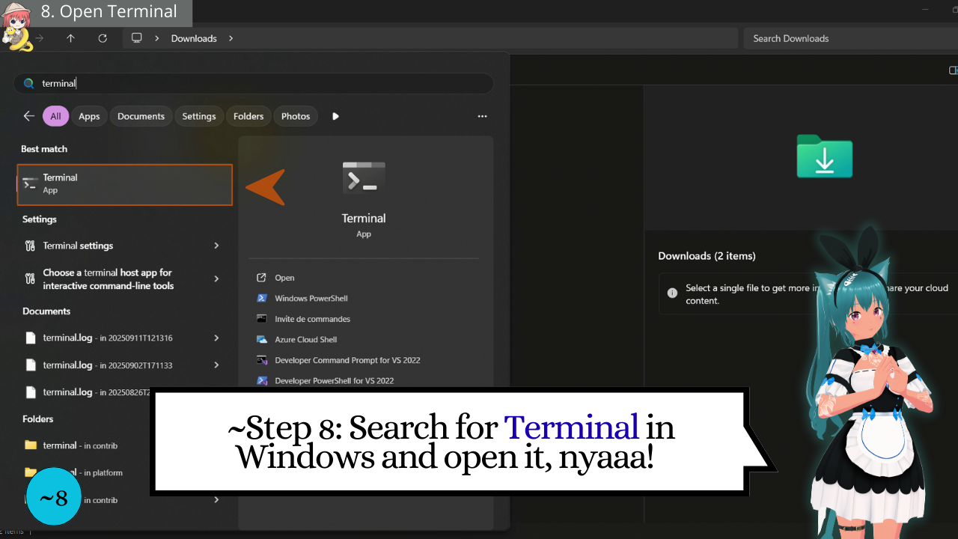Screen dimensions: 958x539
Task: Go up one folder in File Explorer
Action: point(70,38)
